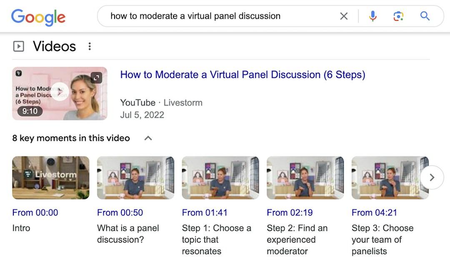Open Google Lens image search
The height and width of the screenshot is (270, 450).
[398, 16]
